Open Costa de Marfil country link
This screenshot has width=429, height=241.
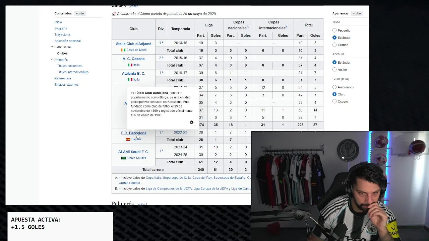tap(136, 50)
